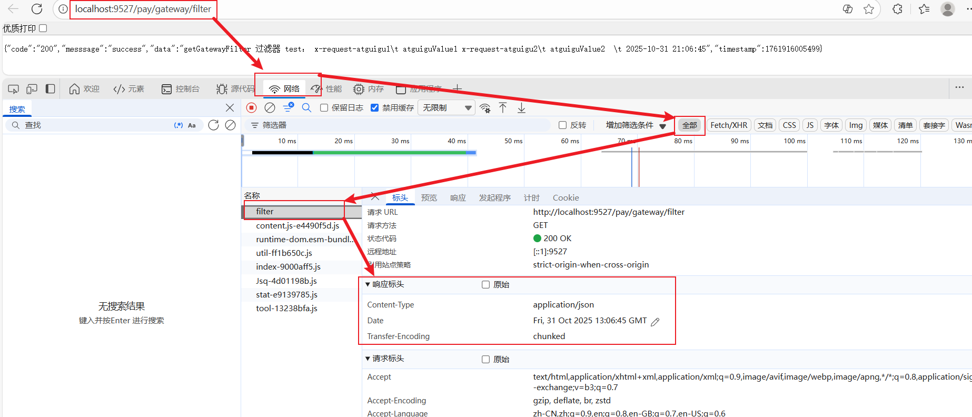
Task: Open the 计时 details tab
Action: click(532, 197)
